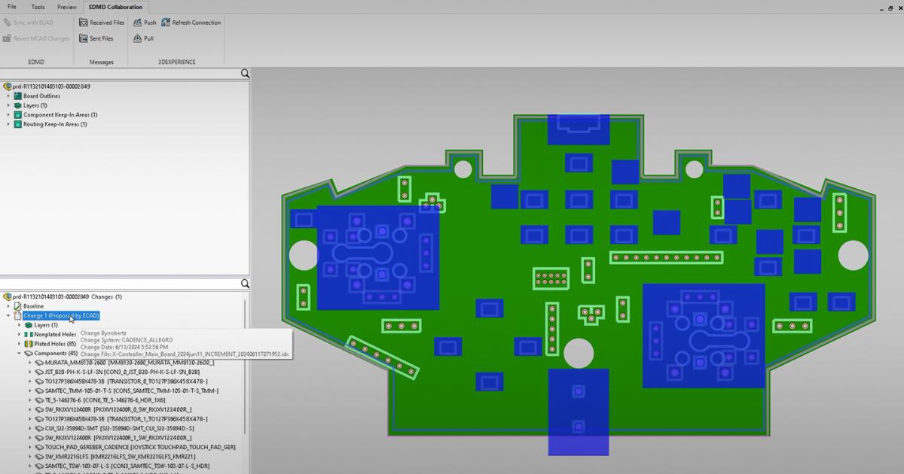
Task: Open Sent Files messages
Action: 84,38
